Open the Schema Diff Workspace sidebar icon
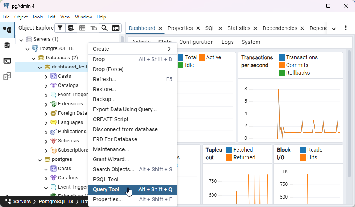This screenshot has width=355, height=207. [x=7, y=76]
